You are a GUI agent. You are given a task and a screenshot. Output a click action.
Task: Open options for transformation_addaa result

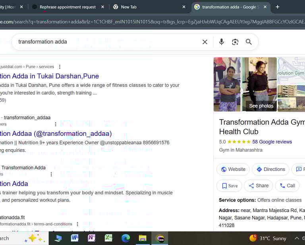coord(56,124)
